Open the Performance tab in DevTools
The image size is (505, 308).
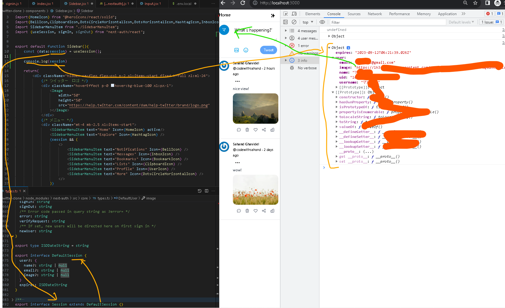coord(400,14)
